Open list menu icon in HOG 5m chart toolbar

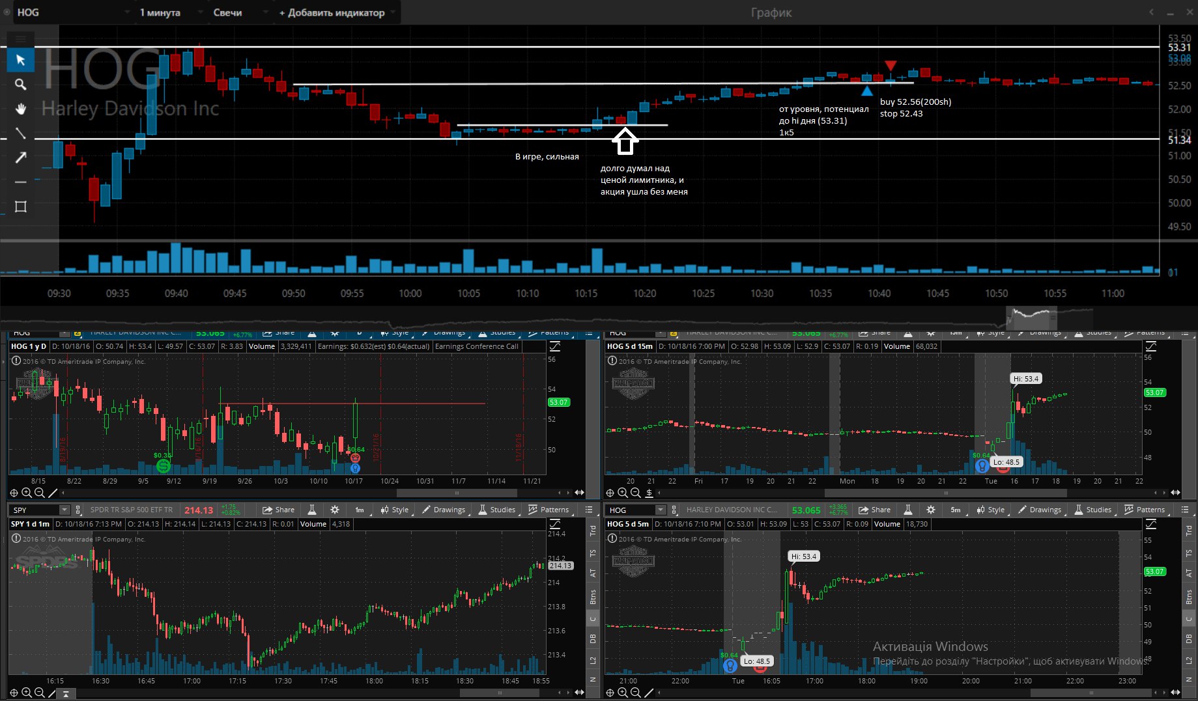point(1185,510)
